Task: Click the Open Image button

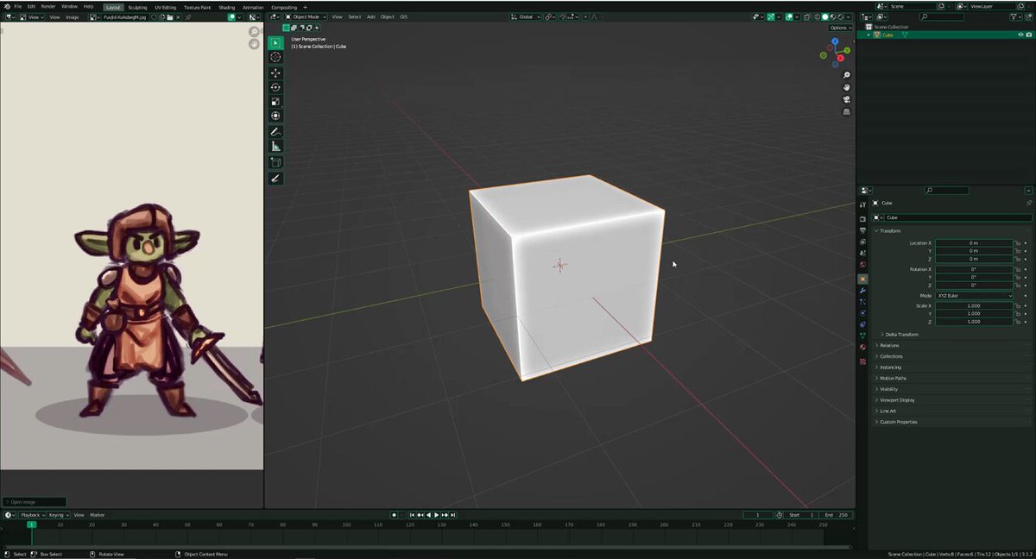Action: click(35, 502)
